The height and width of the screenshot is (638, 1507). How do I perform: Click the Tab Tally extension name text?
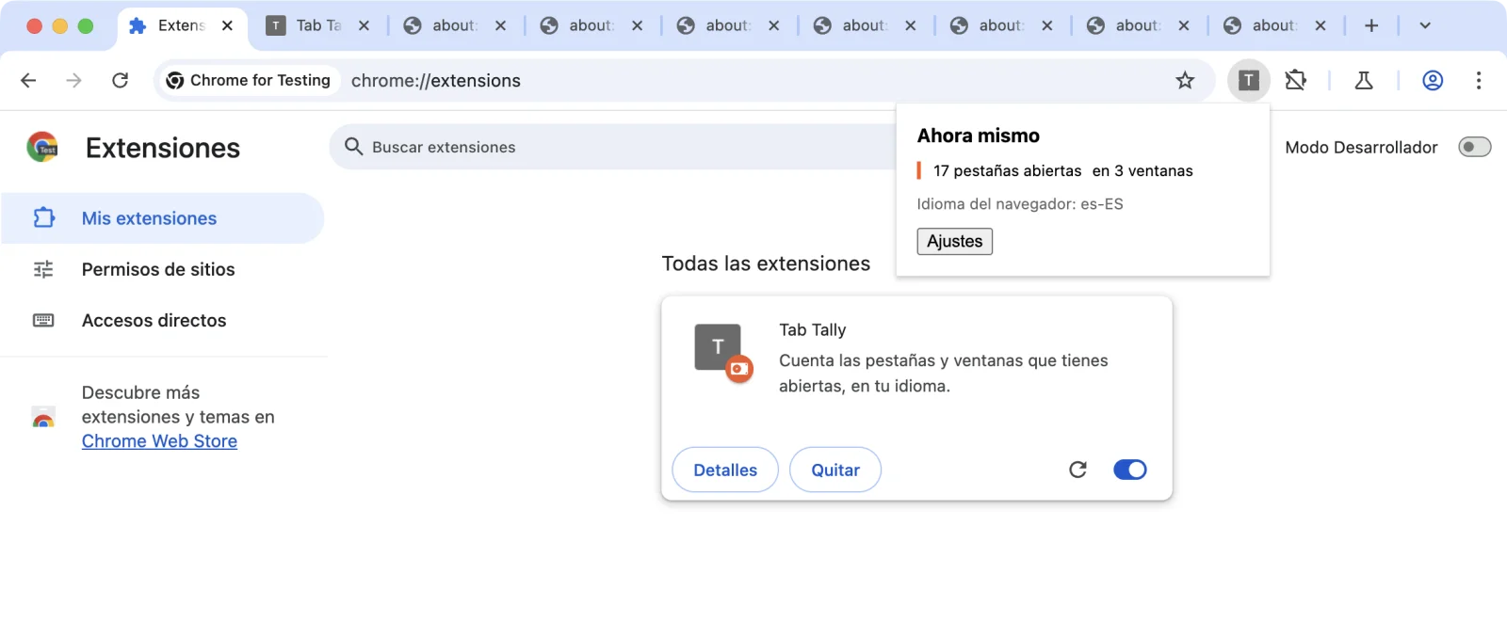[x=813, y=329]
